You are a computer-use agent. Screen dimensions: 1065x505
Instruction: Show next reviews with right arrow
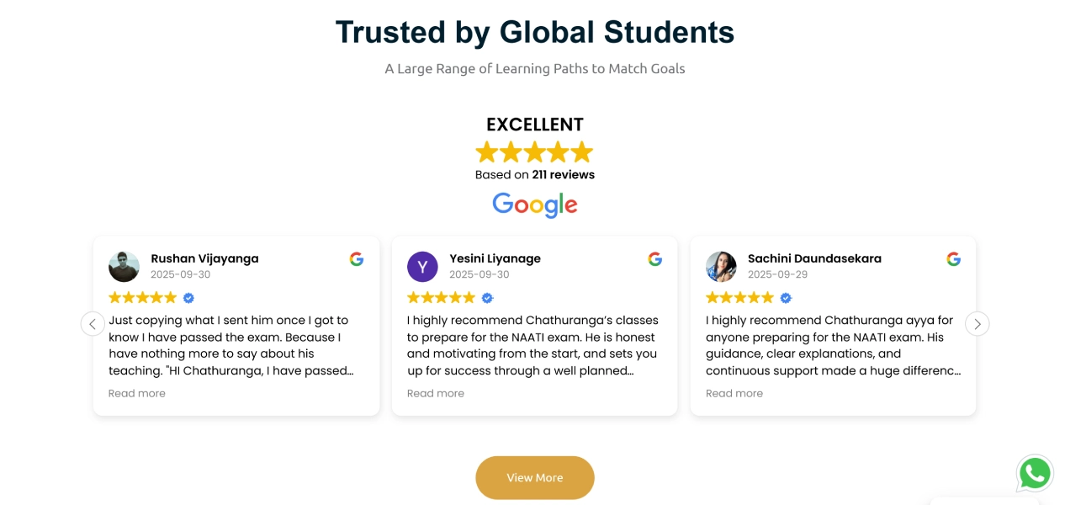point(977,324)
